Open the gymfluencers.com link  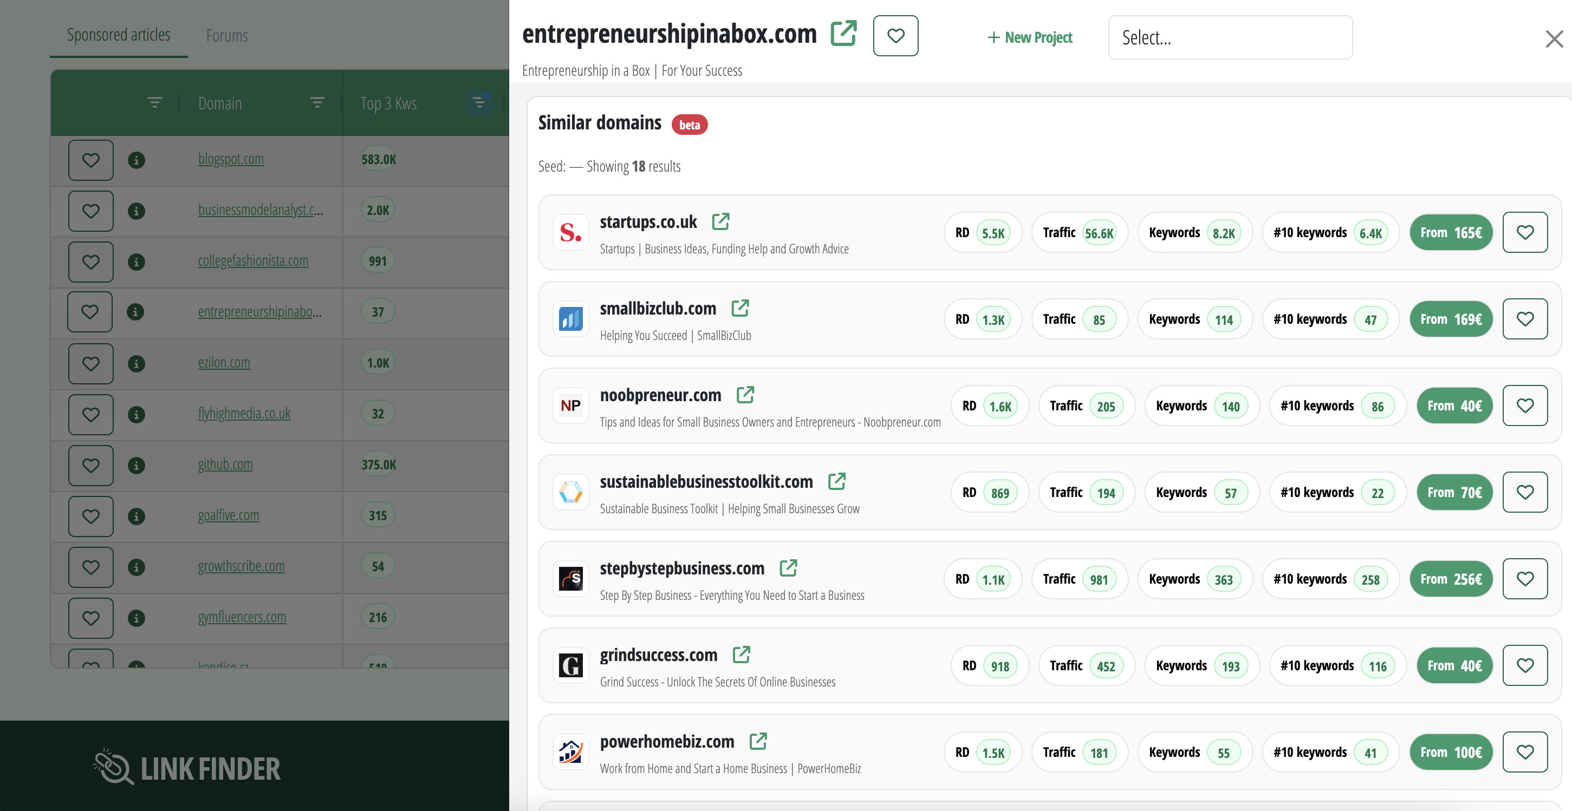(x=242, y=617)
